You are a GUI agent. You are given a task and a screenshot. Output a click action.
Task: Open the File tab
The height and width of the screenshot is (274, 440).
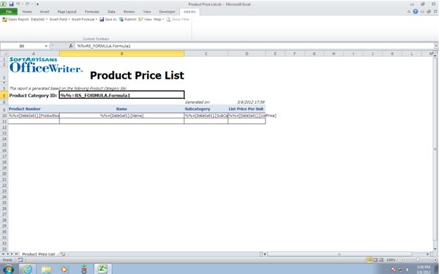[8, 12]
